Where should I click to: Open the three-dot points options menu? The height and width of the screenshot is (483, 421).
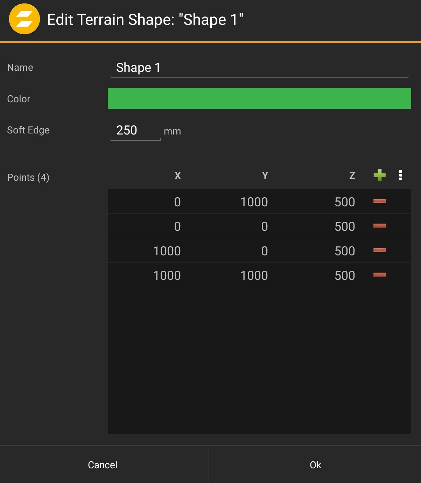click(401, 175)
